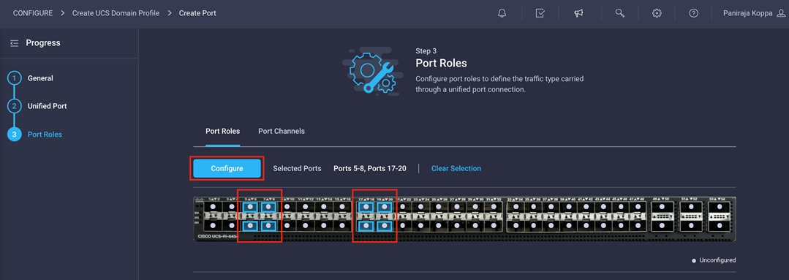Viewport: 789px width, 280px height.
Task: Select port 2 on the fabric interconnect
Action: (213, 225)
